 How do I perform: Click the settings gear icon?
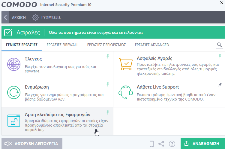point(35,17)
